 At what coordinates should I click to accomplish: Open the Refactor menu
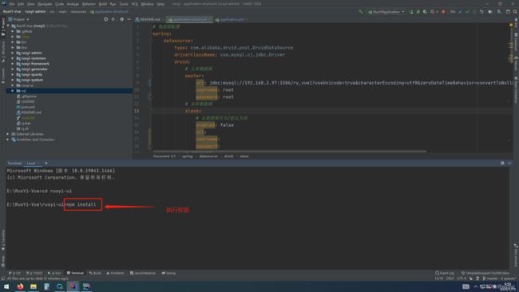89,4
